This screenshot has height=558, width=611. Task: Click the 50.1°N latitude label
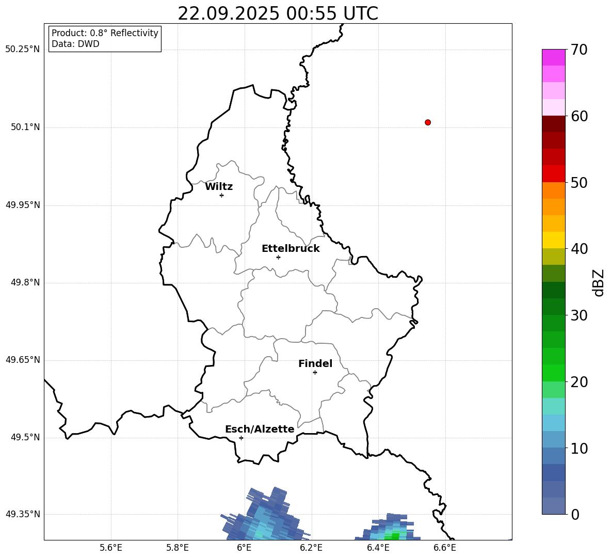point(25,127)
